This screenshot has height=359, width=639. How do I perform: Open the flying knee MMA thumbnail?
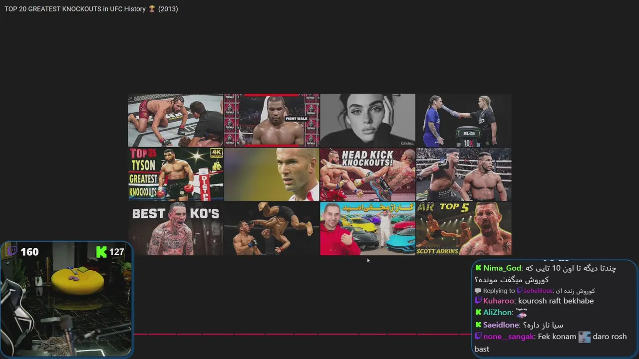(x=272, y=228)
